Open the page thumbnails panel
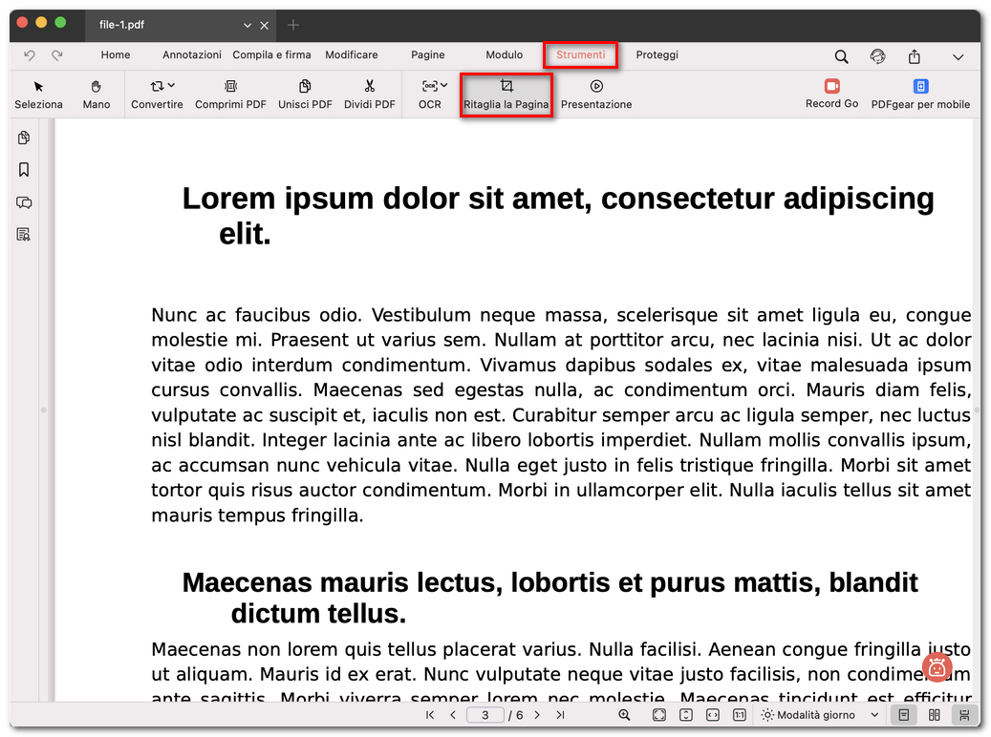The width and height of the screenshot is (991, 737). pyautogui.click(x=24, y=137)
